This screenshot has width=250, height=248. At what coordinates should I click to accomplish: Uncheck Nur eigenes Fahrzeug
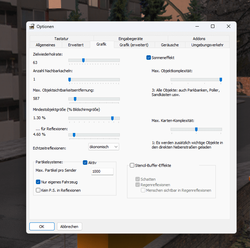click(38, 182)
